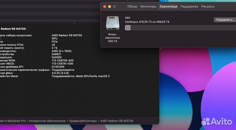Click MacBook Pro in the path bar
Screen dimensions: 236x130
[x=16, y=121]
